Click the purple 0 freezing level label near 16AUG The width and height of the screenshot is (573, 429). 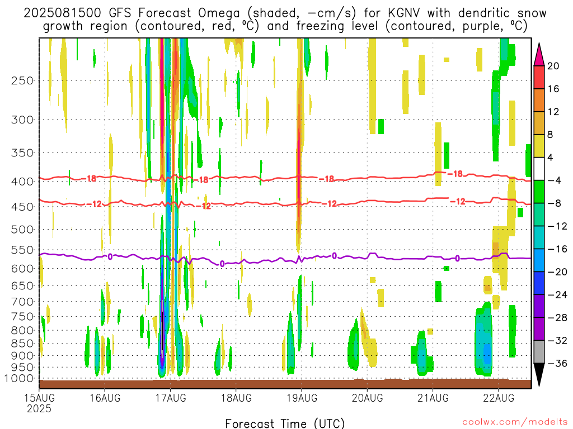point(110,257)
